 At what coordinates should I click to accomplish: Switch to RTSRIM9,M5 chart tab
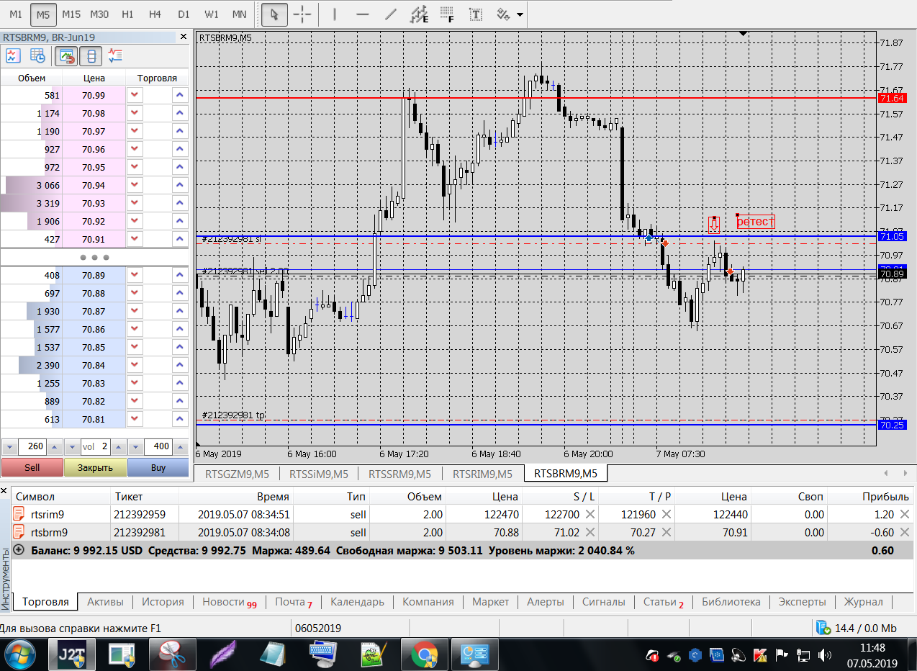482,474
